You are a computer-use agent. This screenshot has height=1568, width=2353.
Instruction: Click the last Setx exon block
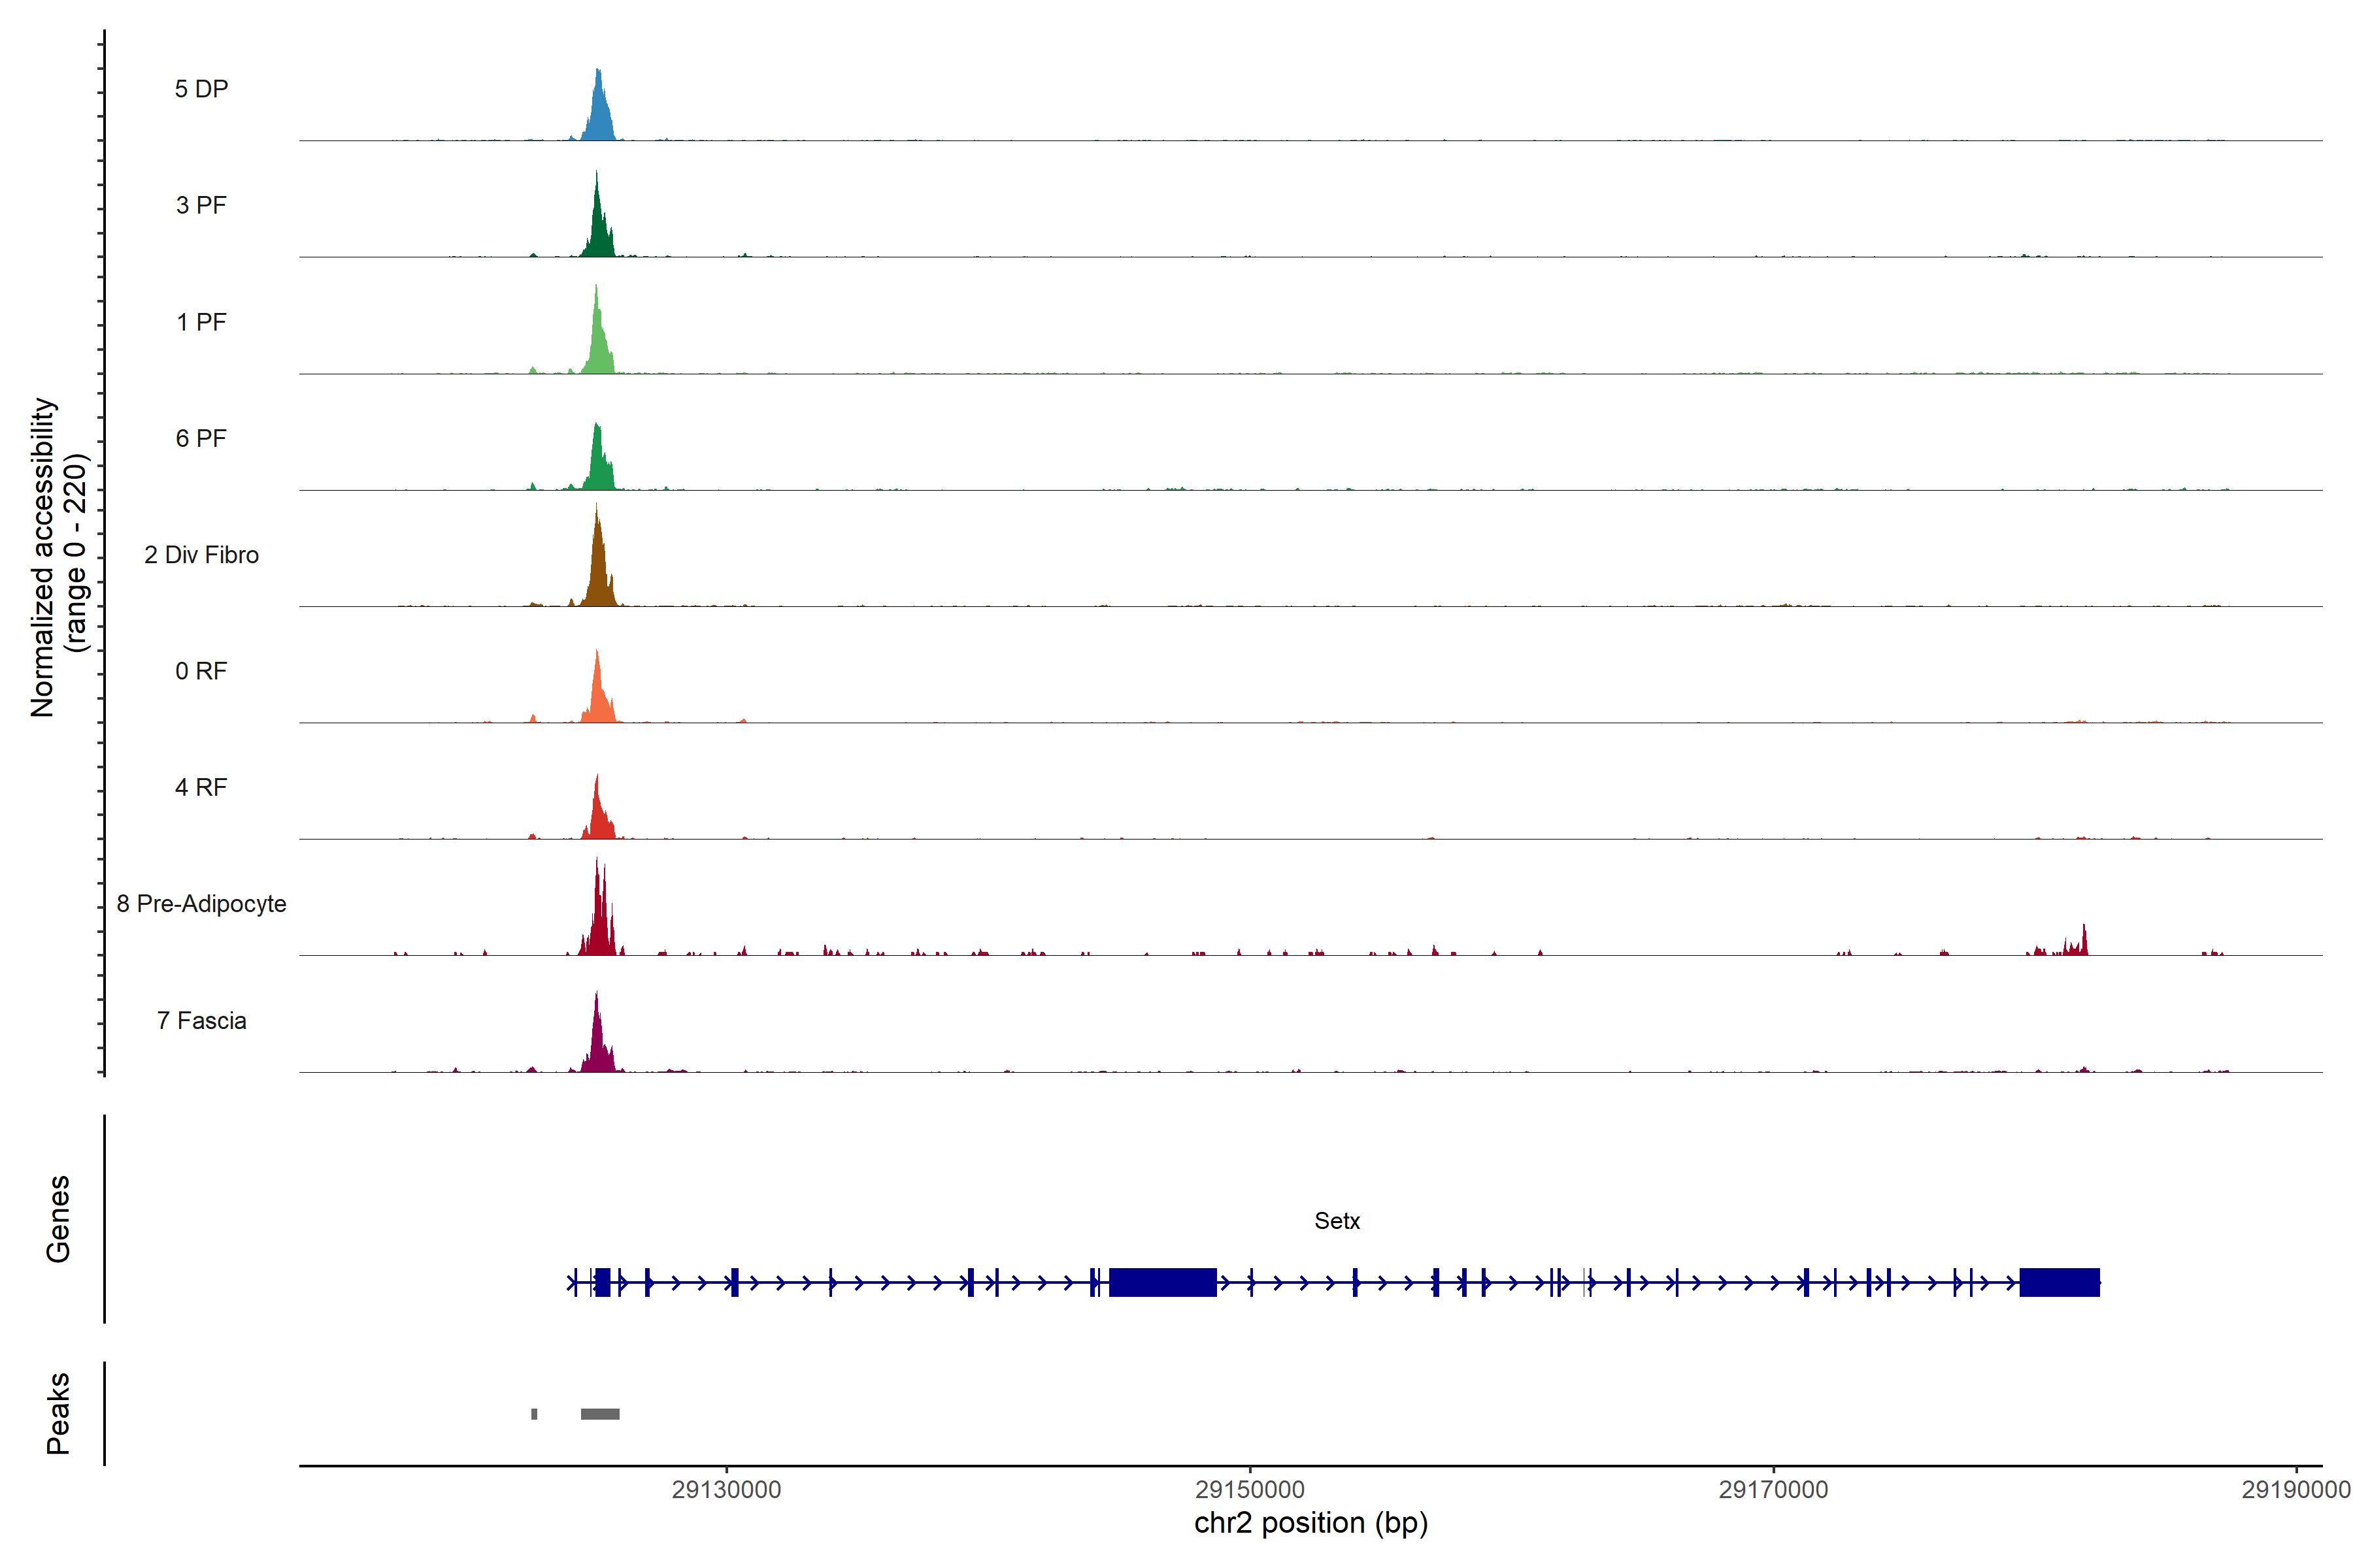pyautogui.click(x=2059, y=1282)
